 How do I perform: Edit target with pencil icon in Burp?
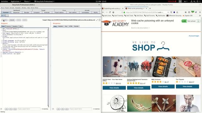[x=97, y=20]
